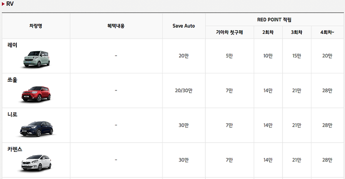Click the 15만 cell in 레이 row
This screenshot has height=179, width=345.
pos(297,56)
